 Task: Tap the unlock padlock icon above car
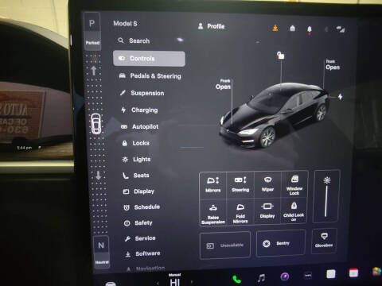pyautogui.click(x=281, y=56)
